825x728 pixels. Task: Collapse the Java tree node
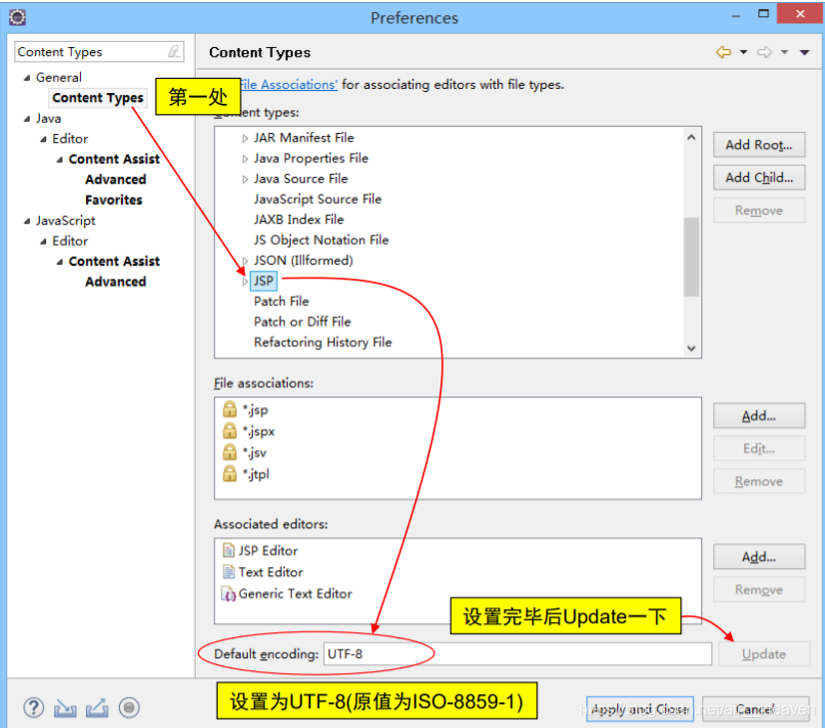pyautogui.click(x=27, y=119)
